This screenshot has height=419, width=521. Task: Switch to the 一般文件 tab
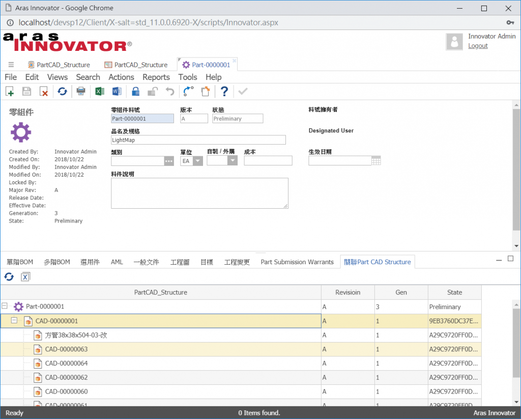tap(146, 262)
